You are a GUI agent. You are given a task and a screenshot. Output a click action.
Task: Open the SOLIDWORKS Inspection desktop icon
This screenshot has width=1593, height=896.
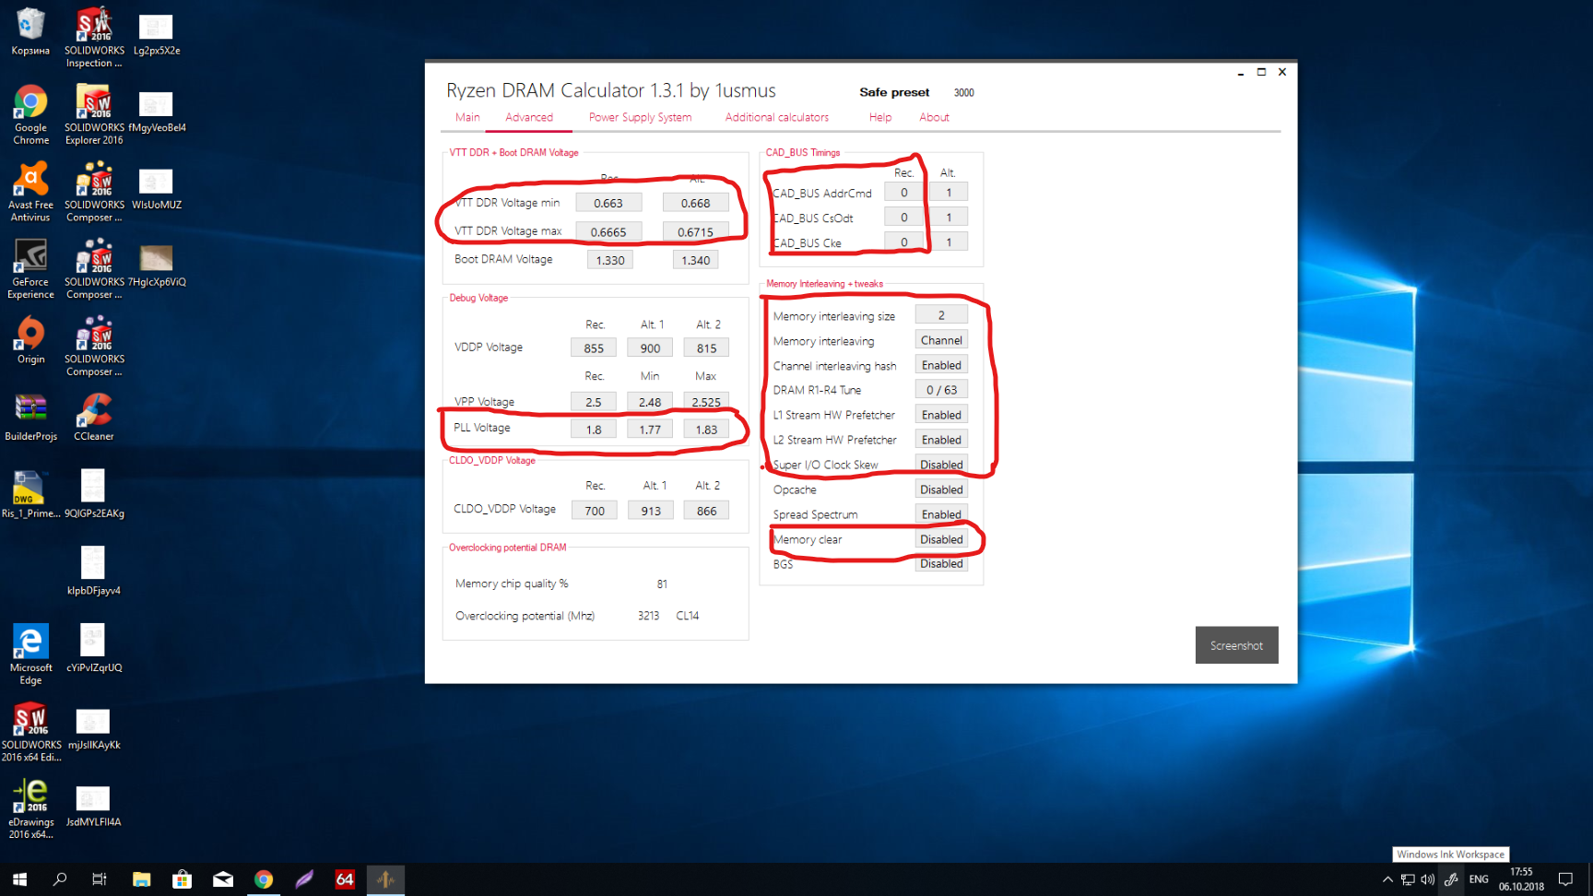coord(94,37)
